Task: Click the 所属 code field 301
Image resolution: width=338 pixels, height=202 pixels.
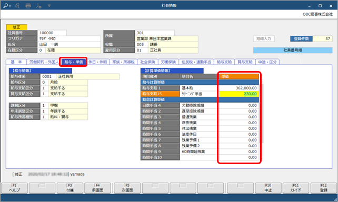Action: point(154,33)
